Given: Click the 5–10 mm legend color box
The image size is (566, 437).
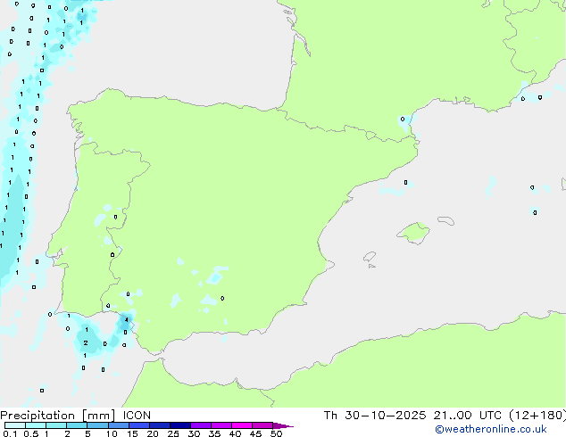Looking at the screenshot, I should coord(97,425).
